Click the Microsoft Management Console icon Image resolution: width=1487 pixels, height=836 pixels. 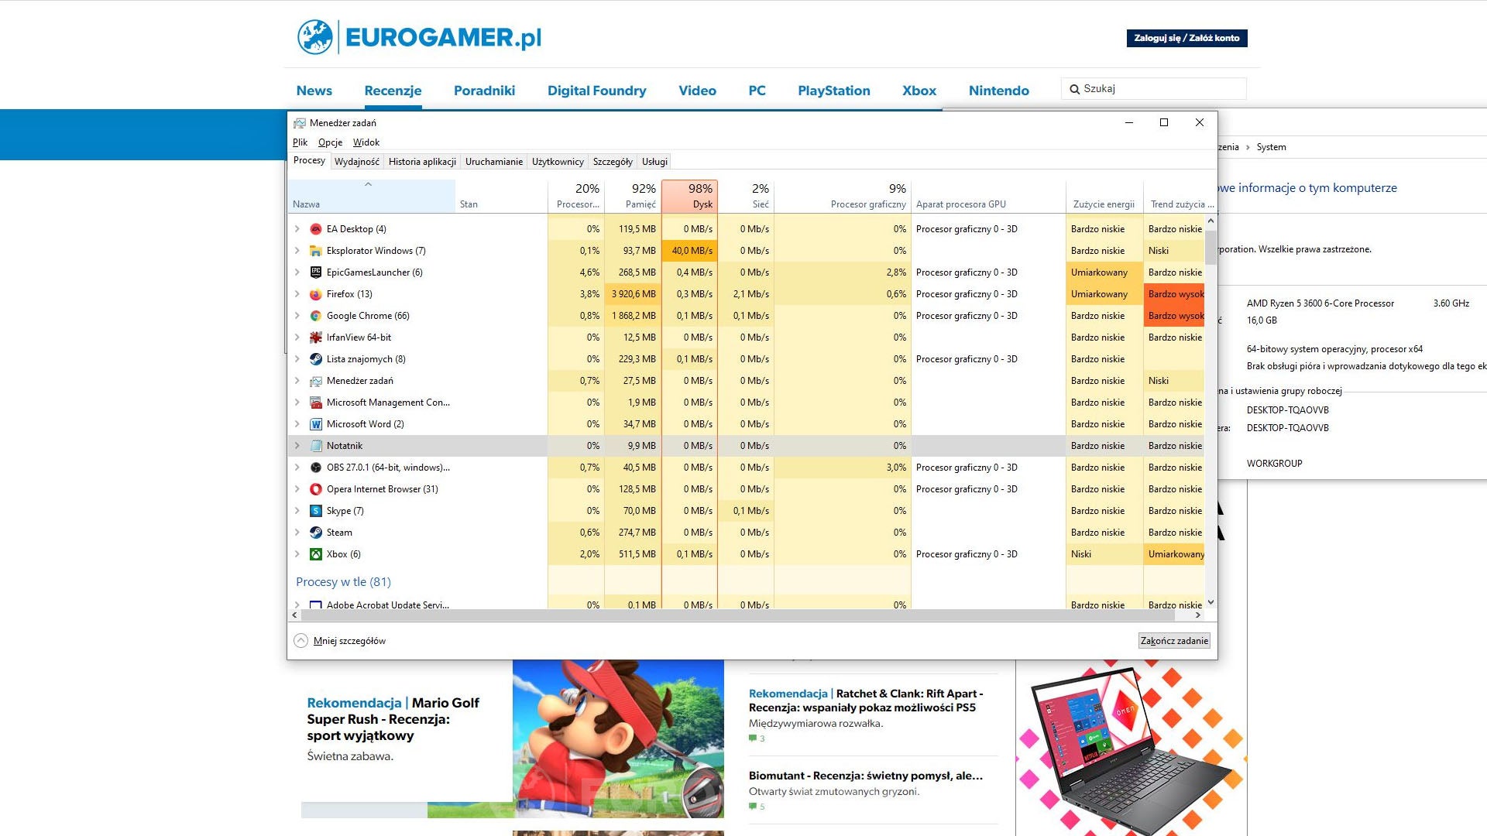click(316, 403)
